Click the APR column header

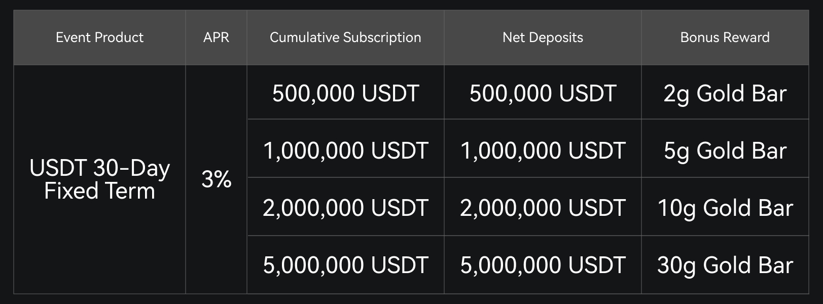(x=216, y=37)
